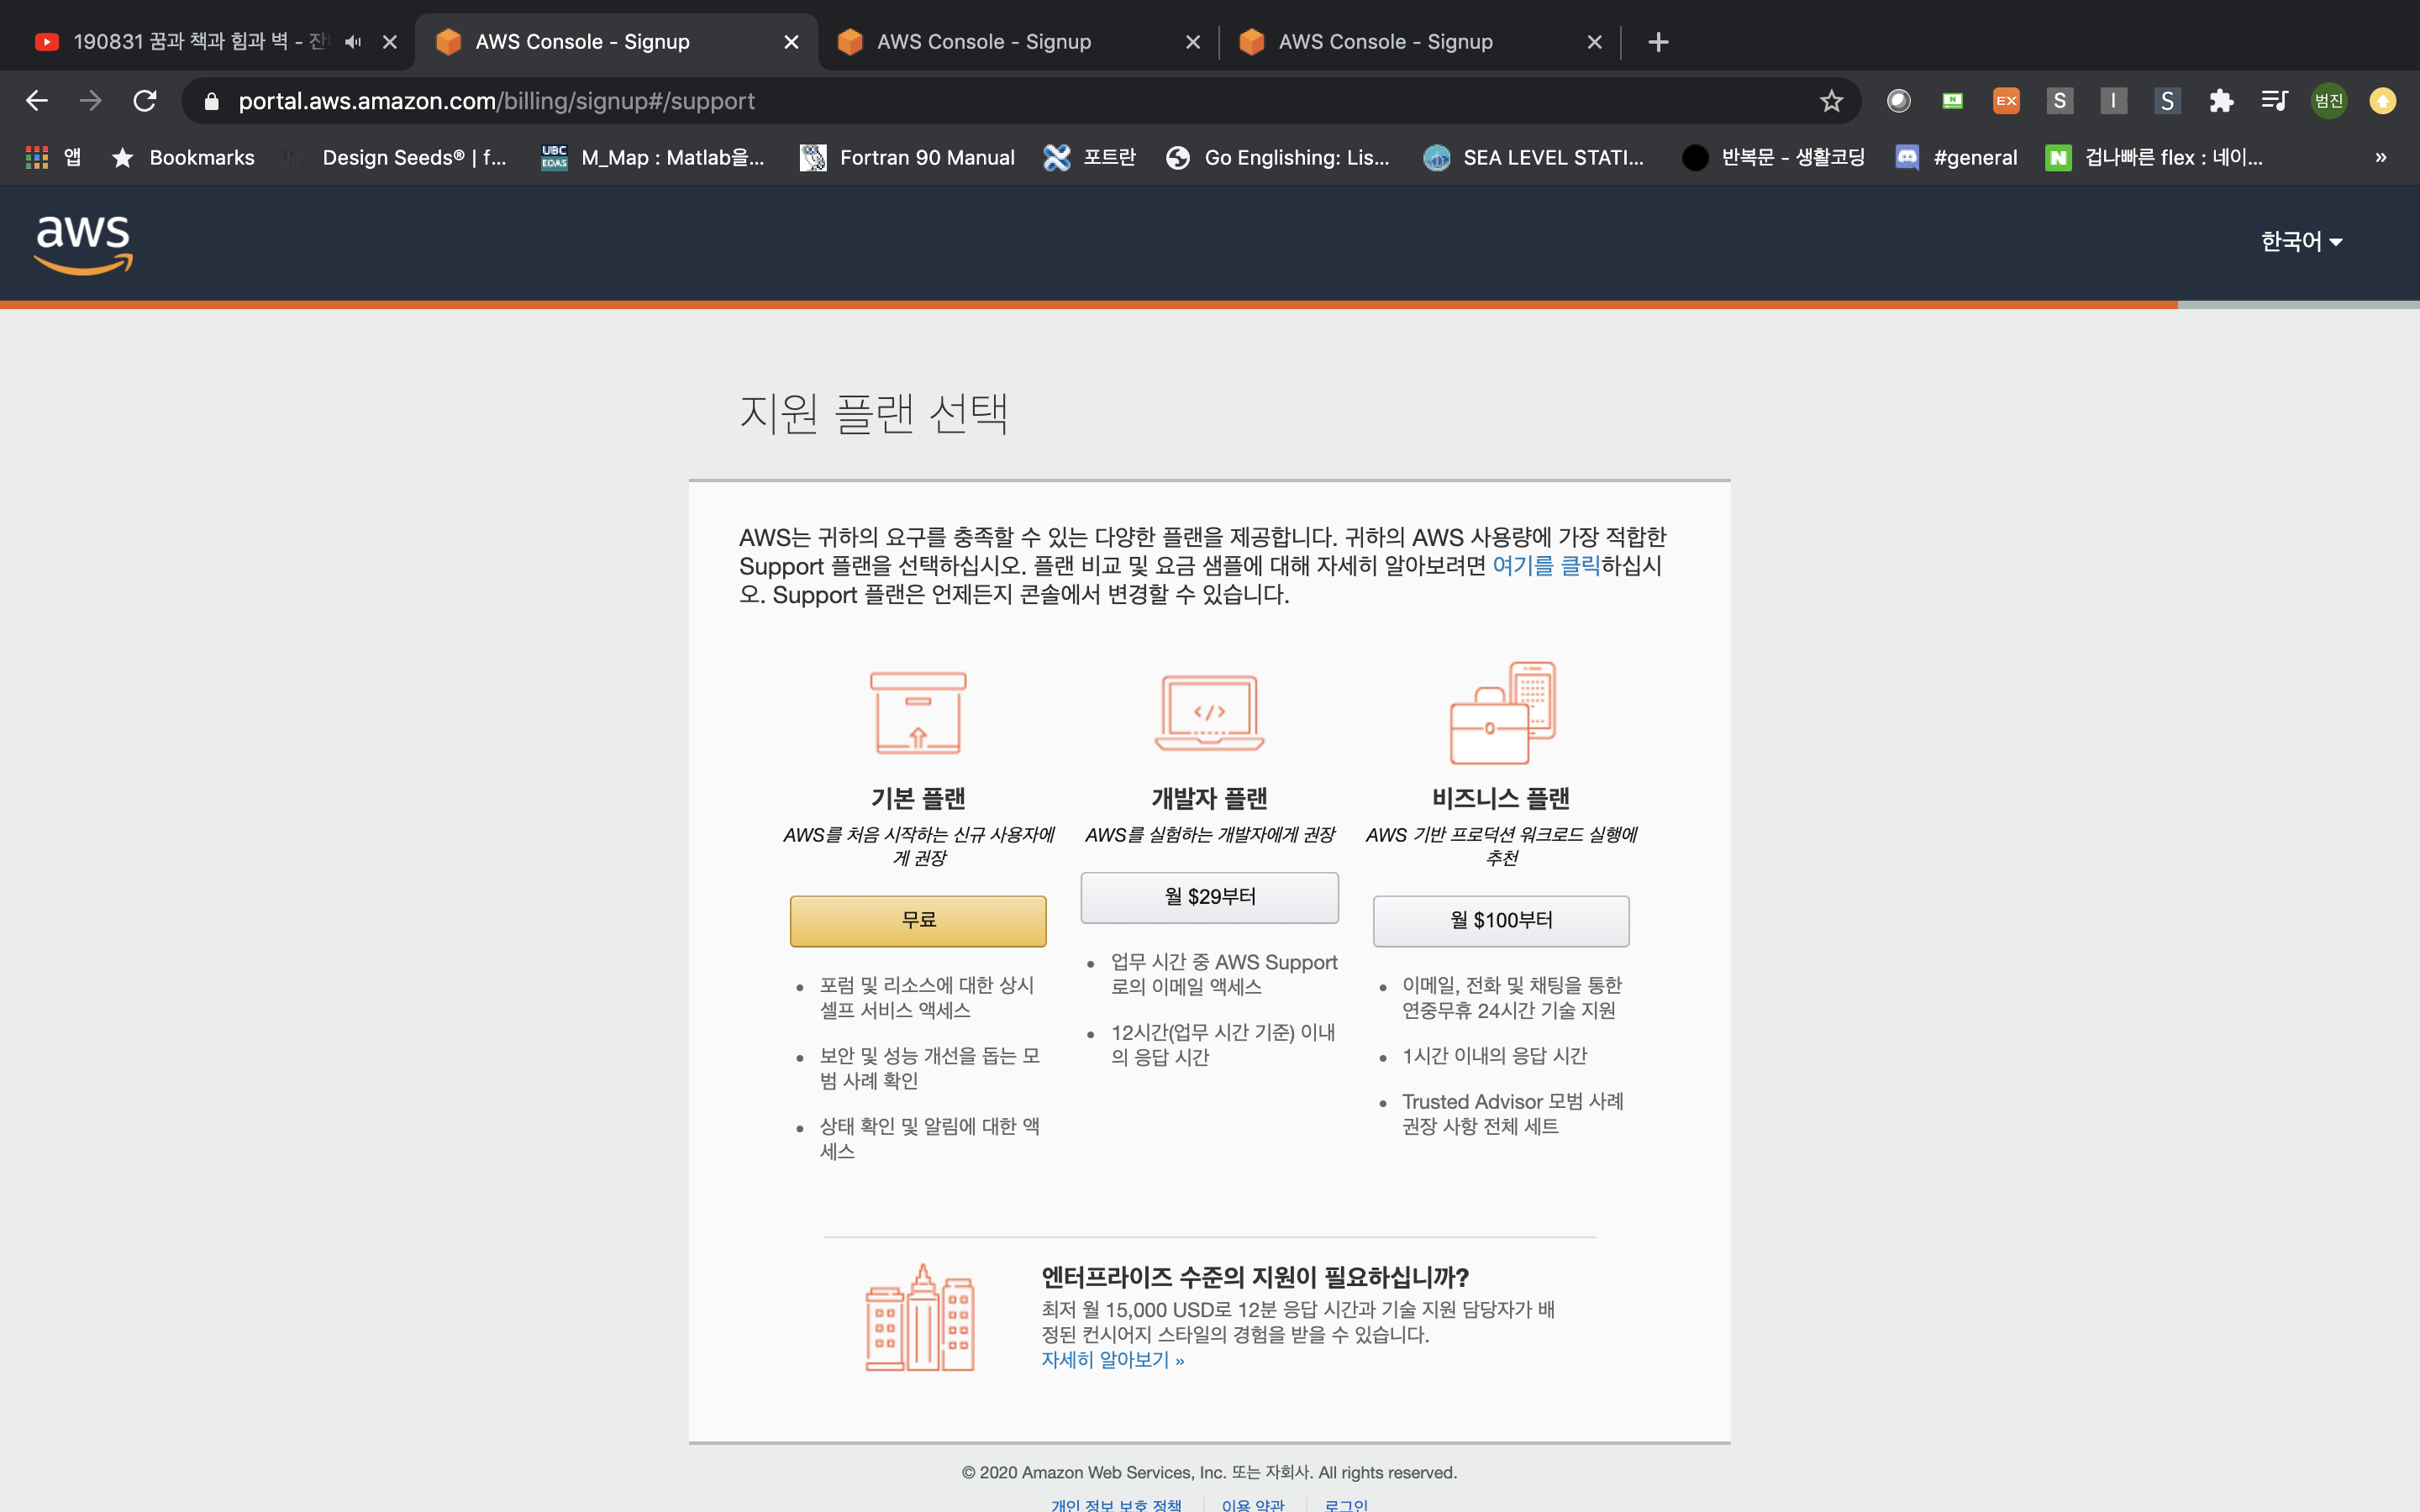Click the 기본 플랜 box icon
This screenshot has height=1512, width=2420.
[918, 712]
